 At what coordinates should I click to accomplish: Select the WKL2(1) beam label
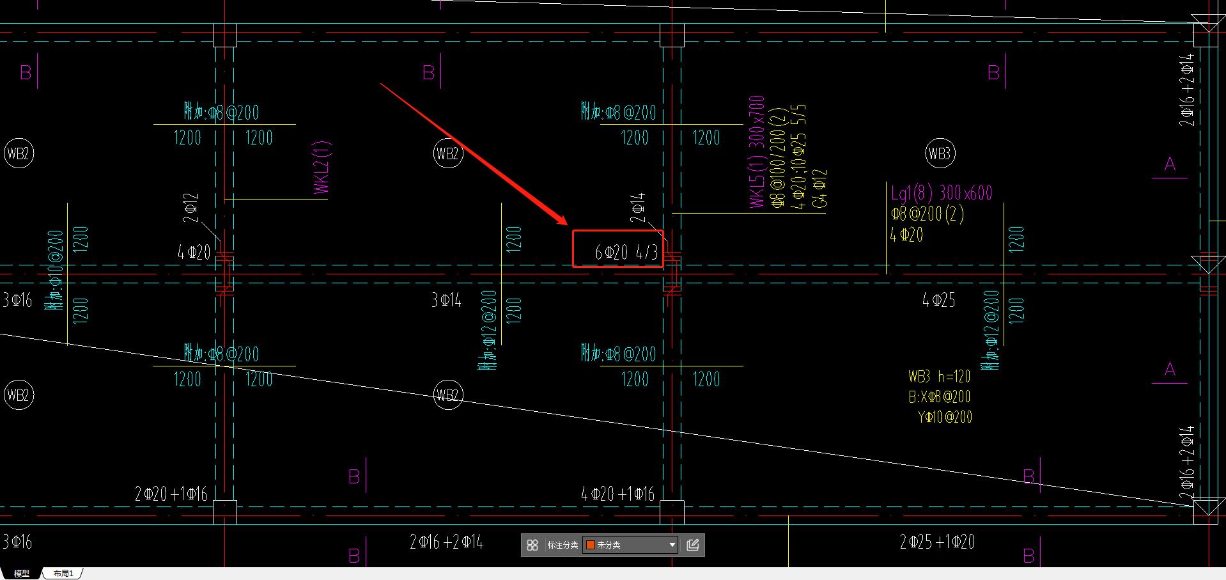click(322, 168)
